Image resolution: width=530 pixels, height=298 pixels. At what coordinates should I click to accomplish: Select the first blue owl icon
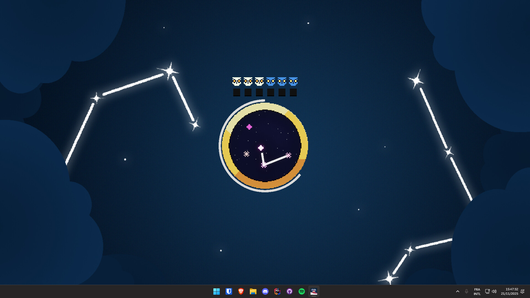(x=271, y=81)
